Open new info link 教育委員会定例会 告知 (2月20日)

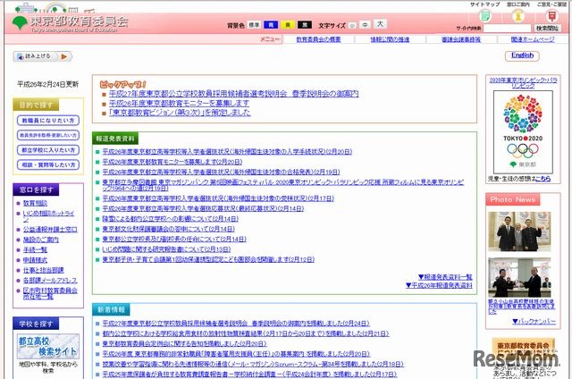pos(185,344)
